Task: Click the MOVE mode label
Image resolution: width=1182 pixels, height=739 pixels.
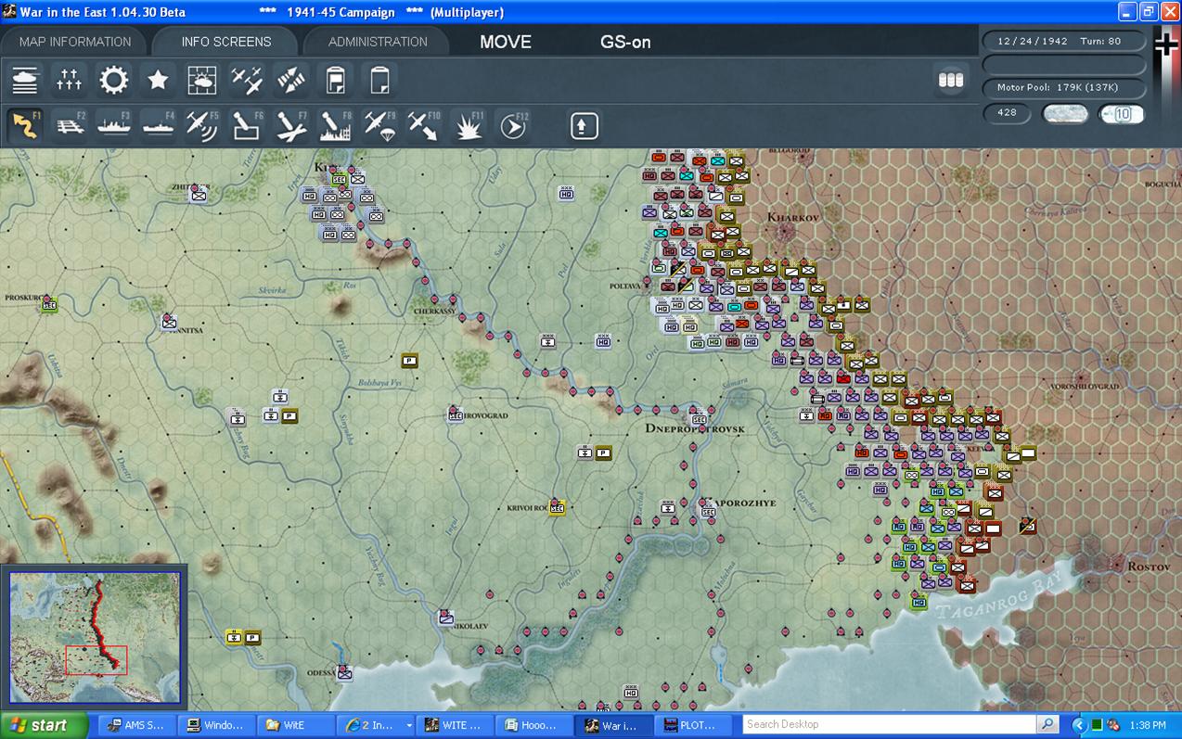Action: [x=506, y=42]
